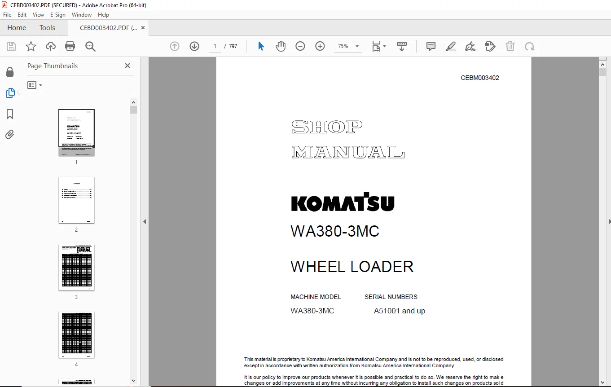Zoom in with the plus icon
Viewport: 611px width, 387px height.
coord(320,46)
